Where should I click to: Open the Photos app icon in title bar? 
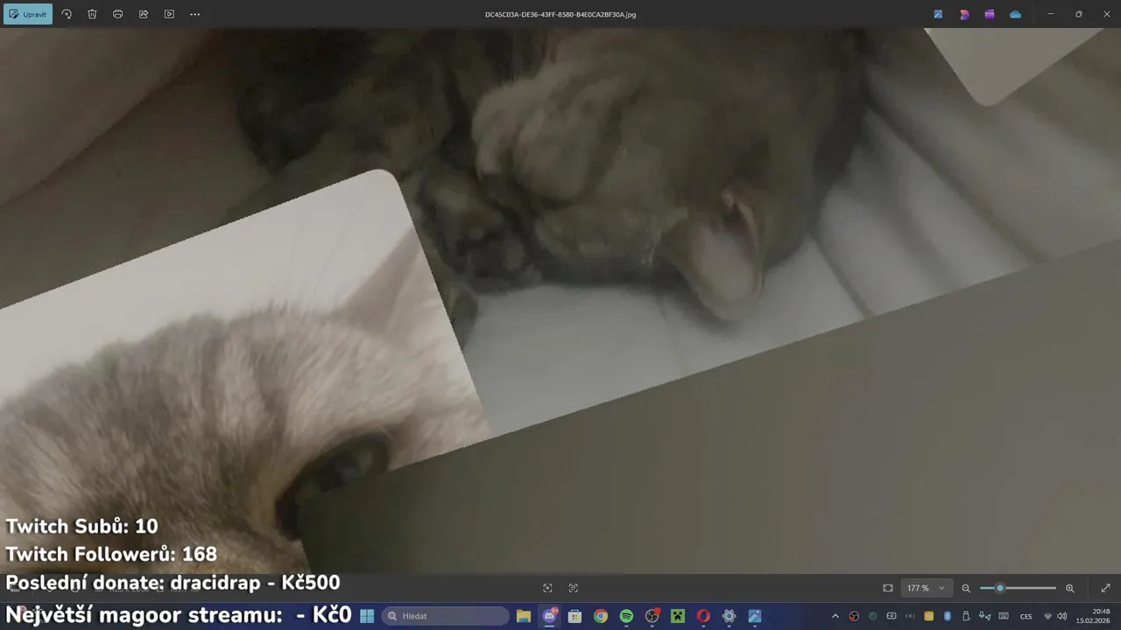[x=938, y=14]
